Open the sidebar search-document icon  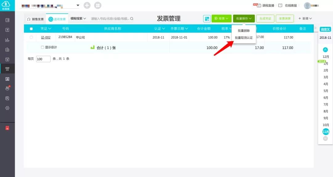pos(7,99)
